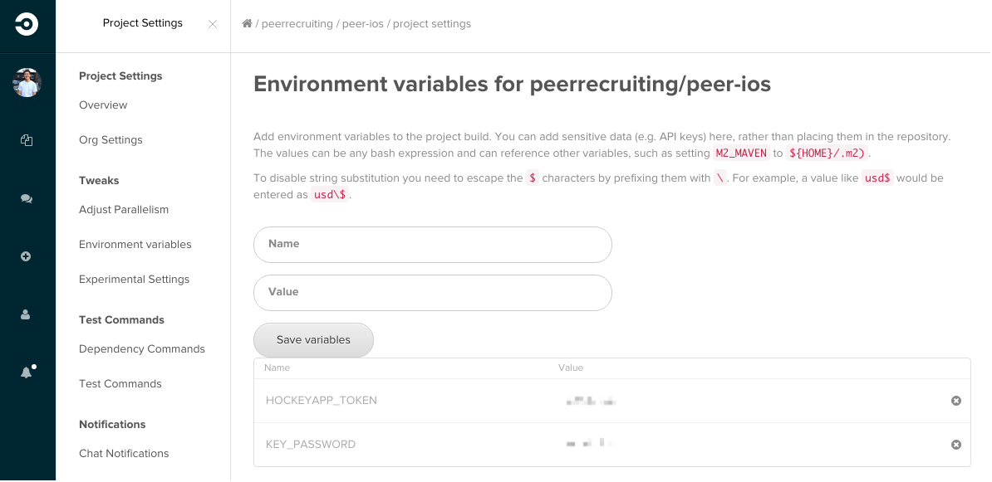Focus the Name input field
Image resolution: width=992 pixels, height=482 pixels.
coord(432,245)
